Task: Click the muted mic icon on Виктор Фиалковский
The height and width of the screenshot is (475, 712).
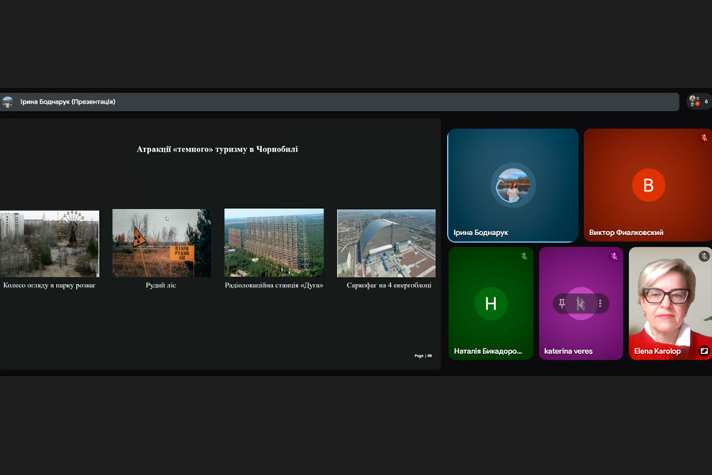Action: coord(703,138)
